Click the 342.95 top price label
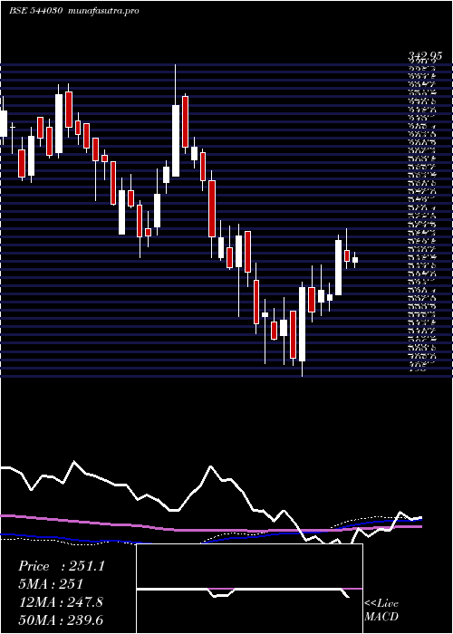The height and width of the screenshot is (634, 453). (x=424, y=57)
